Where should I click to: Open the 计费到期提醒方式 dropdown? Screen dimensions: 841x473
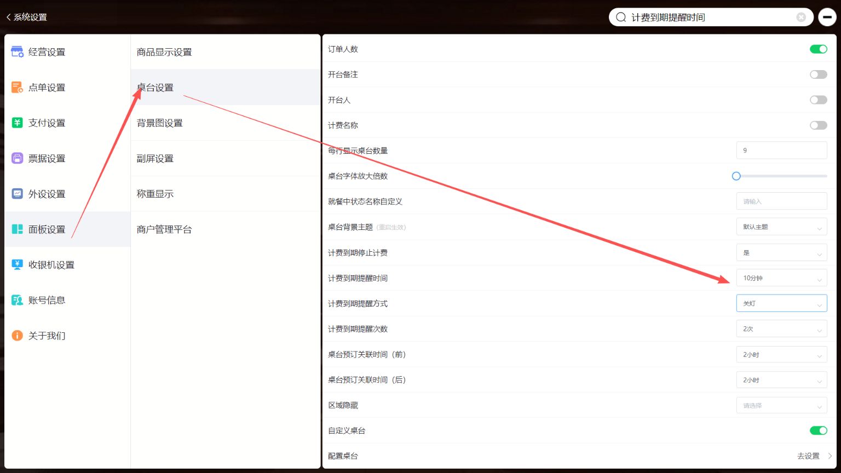[781, 303]
